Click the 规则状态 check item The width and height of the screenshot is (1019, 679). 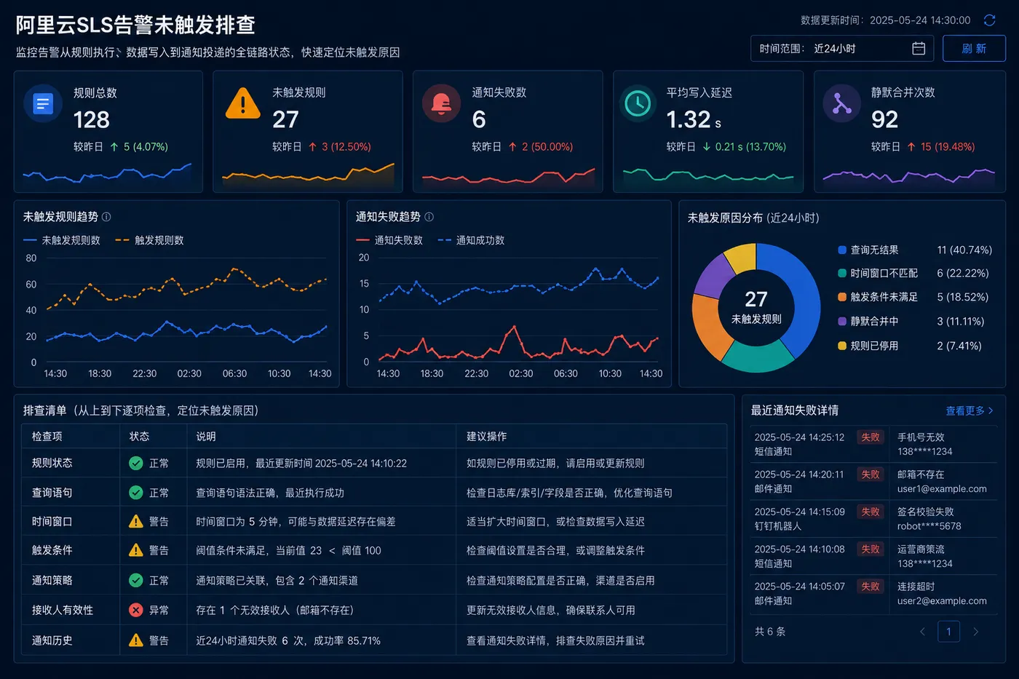pyautogui.click(x=52, y=463)
